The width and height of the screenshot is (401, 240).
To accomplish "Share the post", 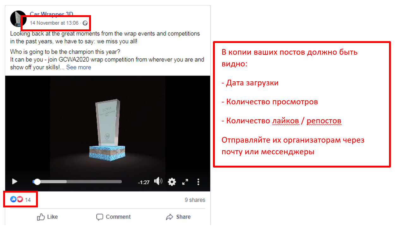I will tap(178, 217).
